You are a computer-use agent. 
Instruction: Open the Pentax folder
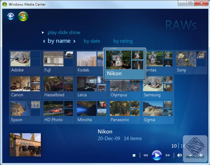[x=160, y=62]
